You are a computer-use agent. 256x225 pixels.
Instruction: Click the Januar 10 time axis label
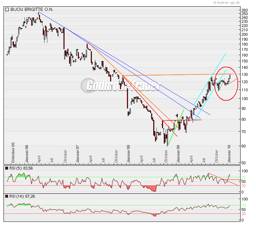pyautogui.click(x=229, y=154)
